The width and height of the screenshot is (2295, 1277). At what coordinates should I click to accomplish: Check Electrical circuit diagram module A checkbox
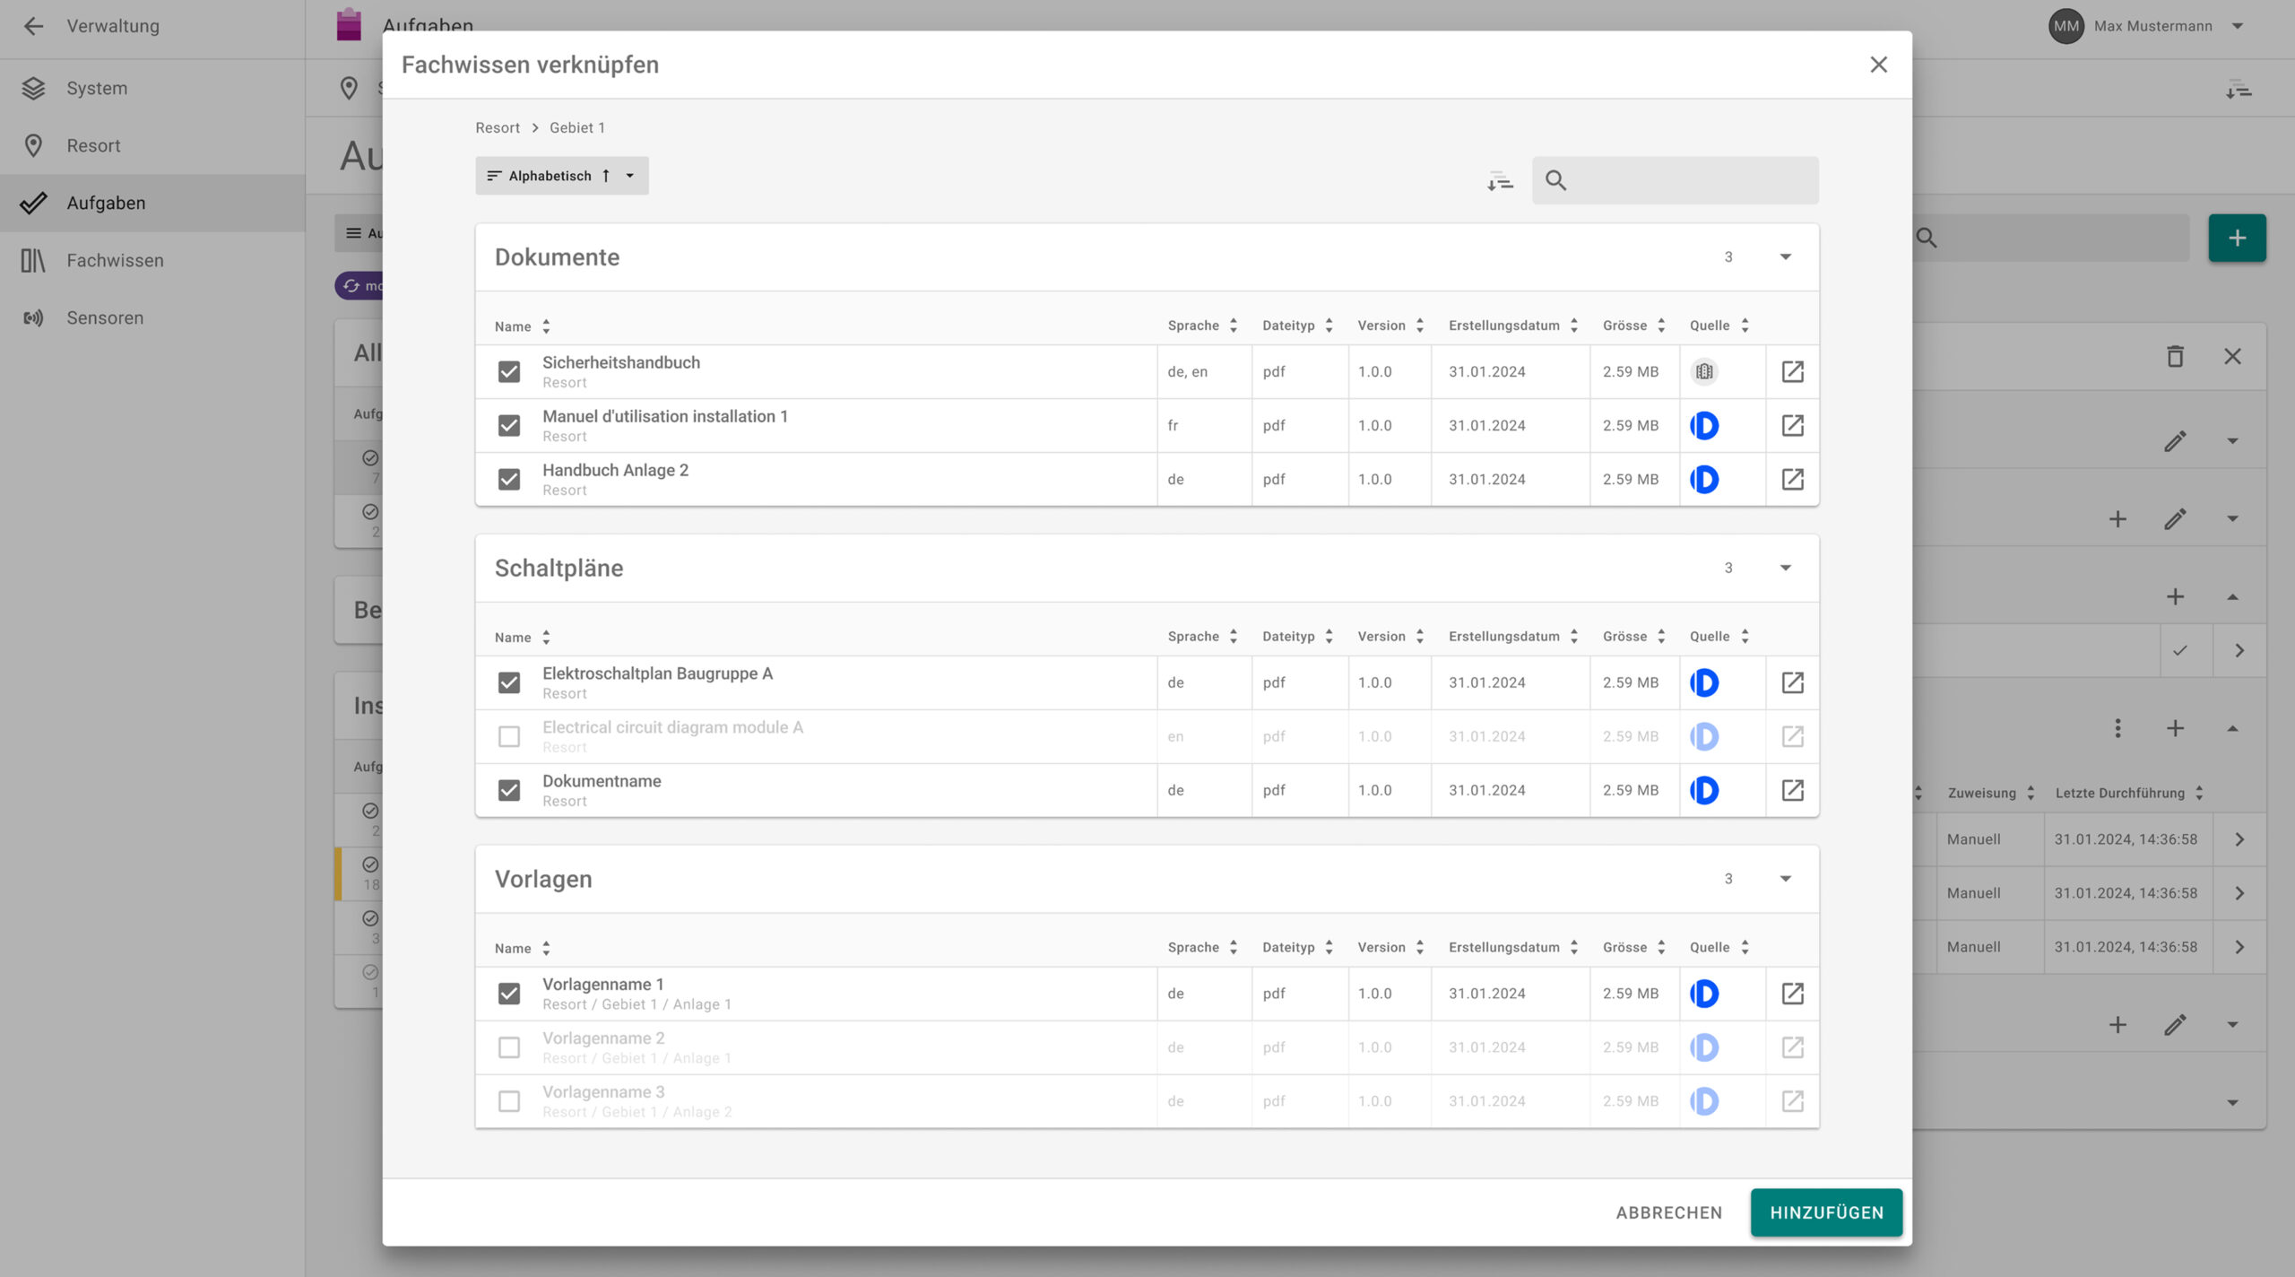pos(509,736)
